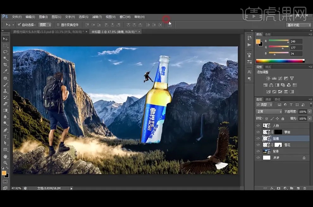Open the 图像(I) menu

pyautogui.click(x=43, y=17)
